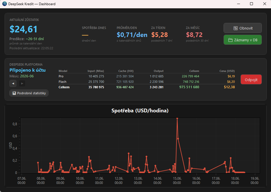The width and height of the screenshot is (271, 192).
Task: Click Flash cache value 721 105 920
Action: [x=125, y=82]
